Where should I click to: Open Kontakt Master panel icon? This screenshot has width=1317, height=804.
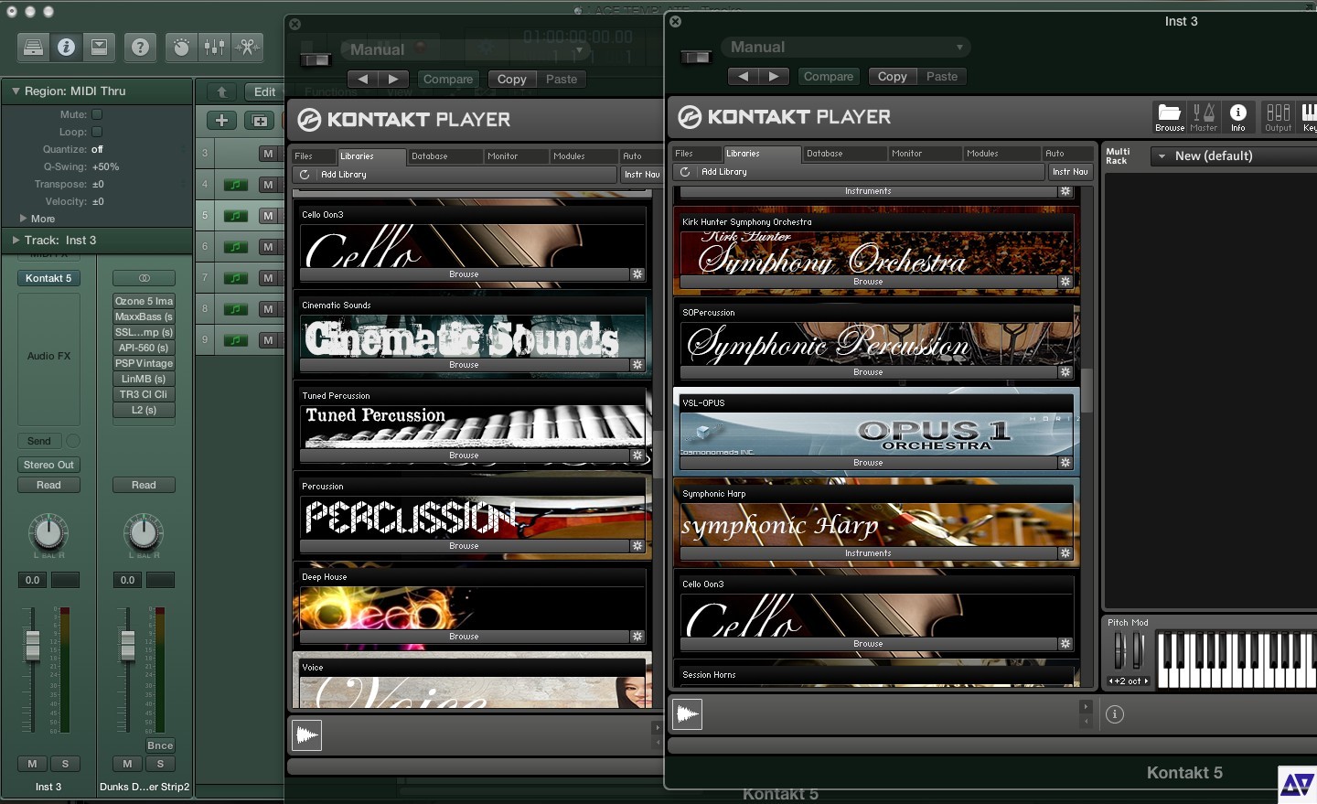click(1204, 116)
